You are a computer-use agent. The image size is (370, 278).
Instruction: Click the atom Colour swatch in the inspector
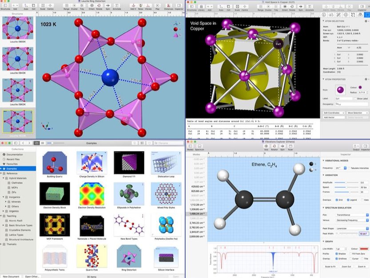pos(360,87)
